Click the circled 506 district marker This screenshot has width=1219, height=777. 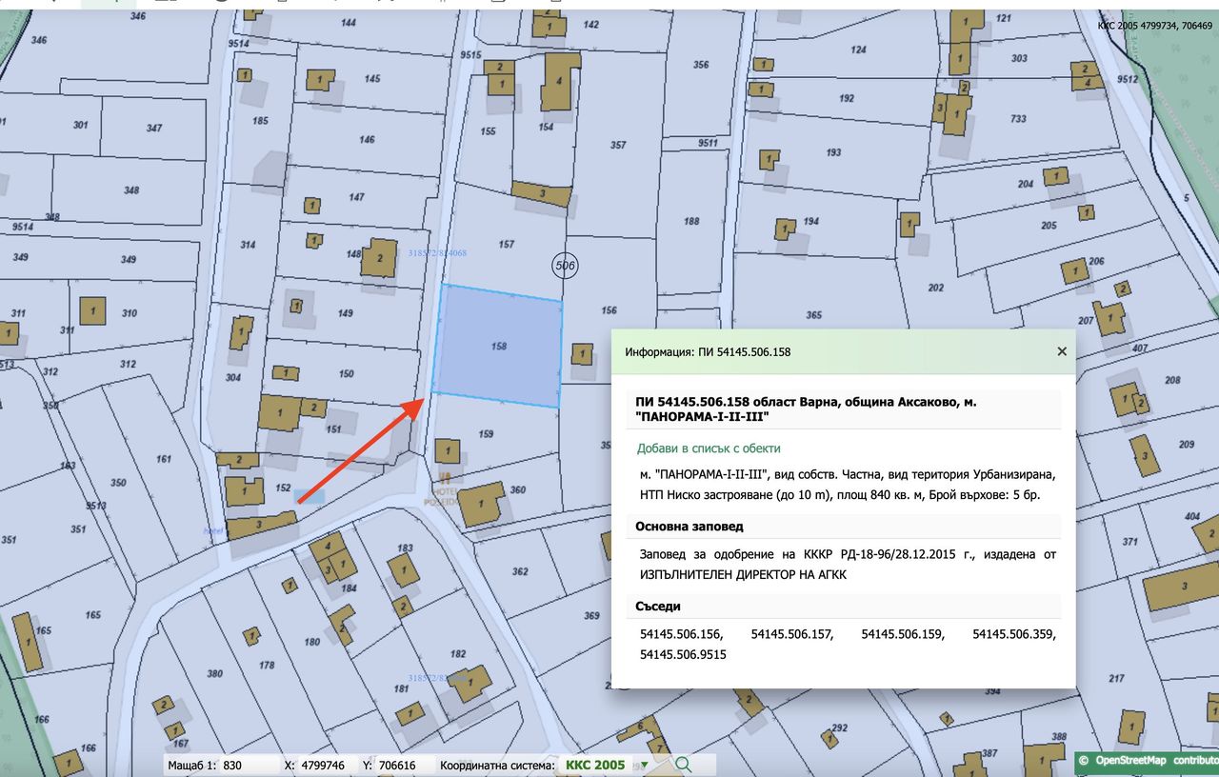pyautogui.click(x=565, y=266)
